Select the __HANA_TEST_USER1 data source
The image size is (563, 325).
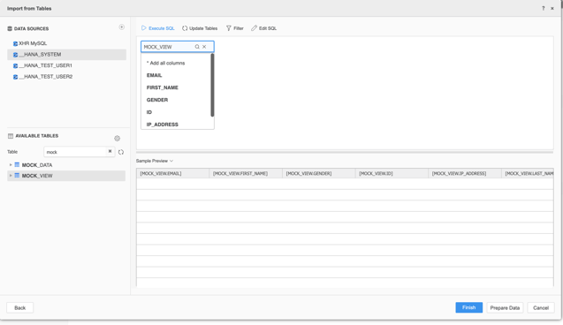pos(67,65)
